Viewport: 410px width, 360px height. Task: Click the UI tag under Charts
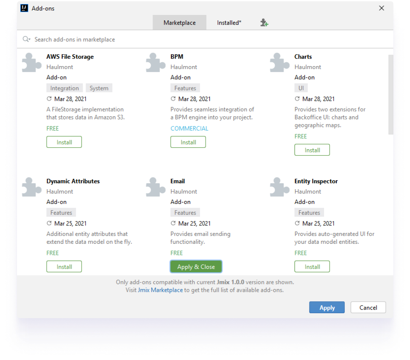(301, 88)
